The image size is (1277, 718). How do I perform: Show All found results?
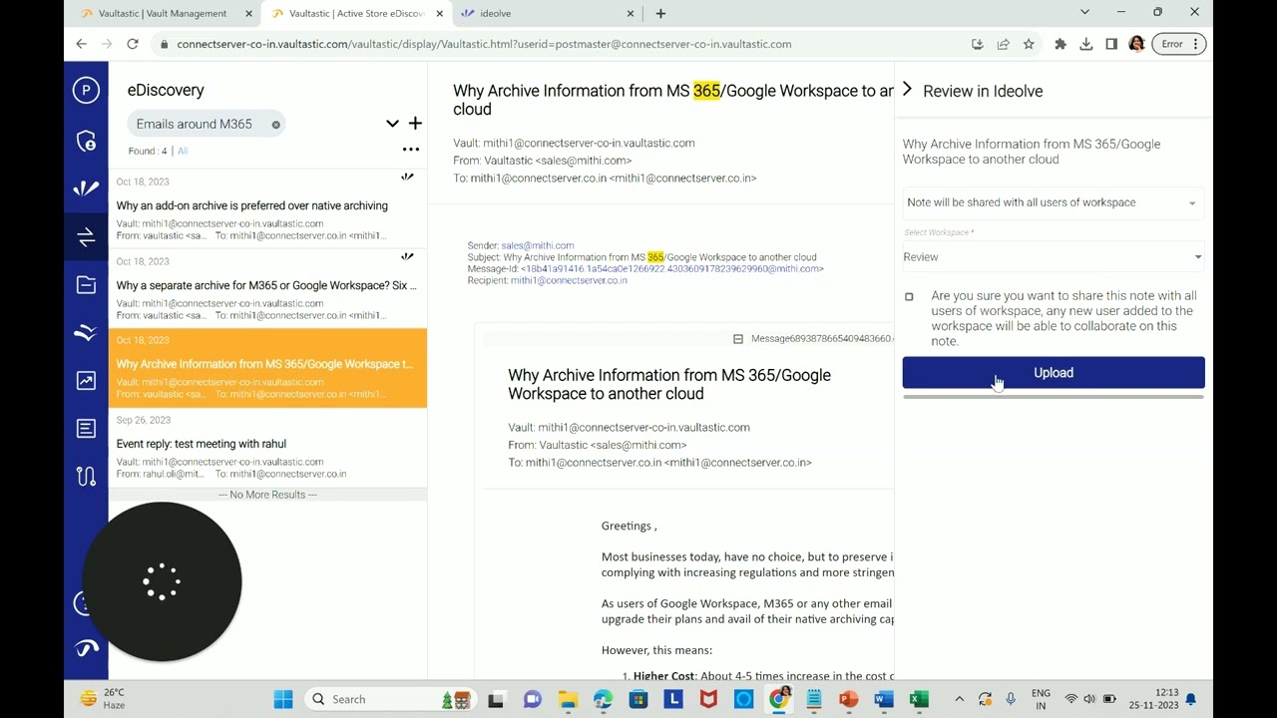[183, 151]
